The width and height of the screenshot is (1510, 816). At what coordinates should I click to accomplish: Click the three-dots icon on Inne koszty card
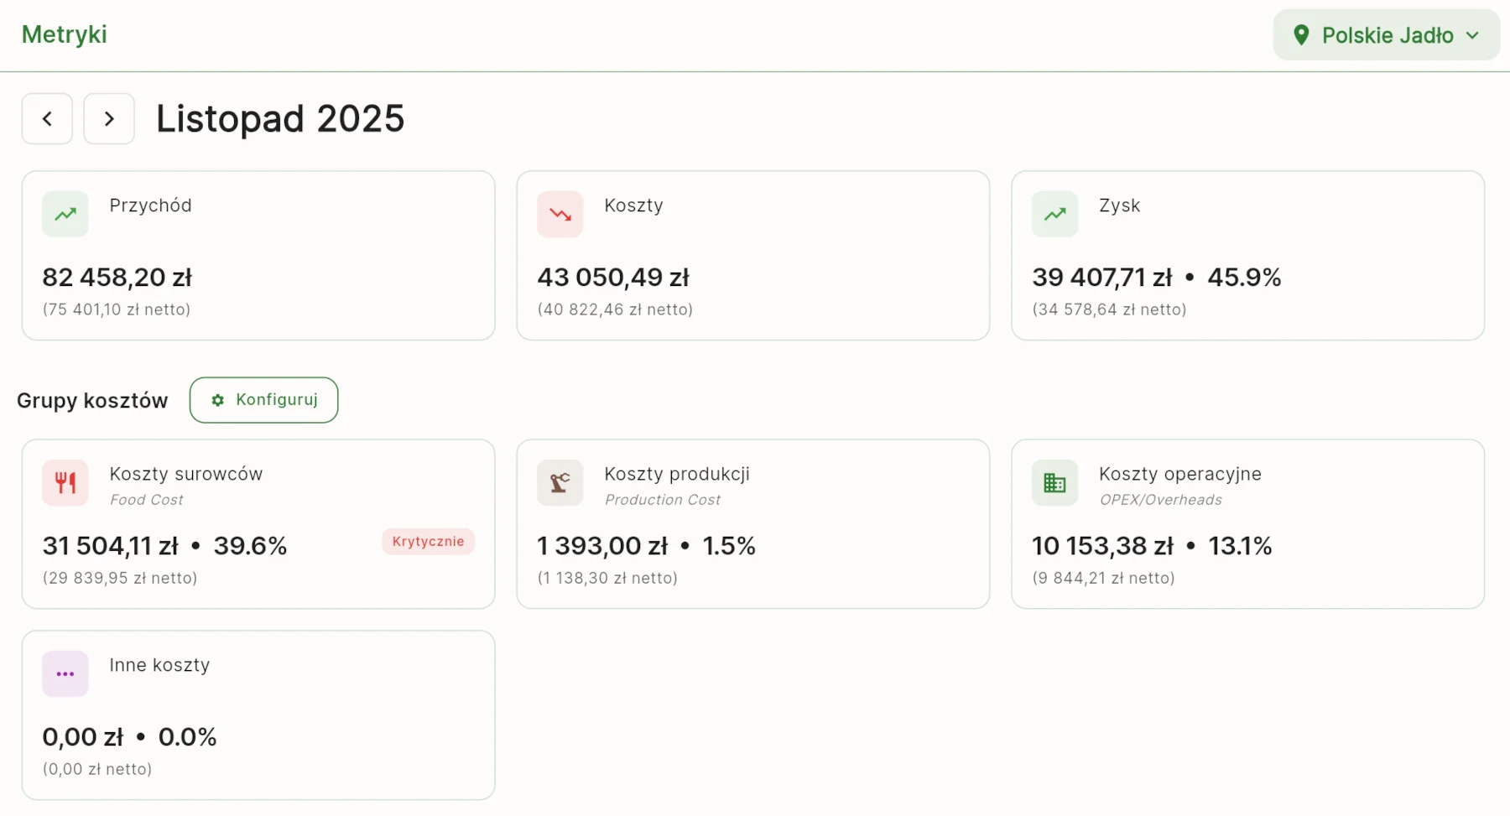65,673
